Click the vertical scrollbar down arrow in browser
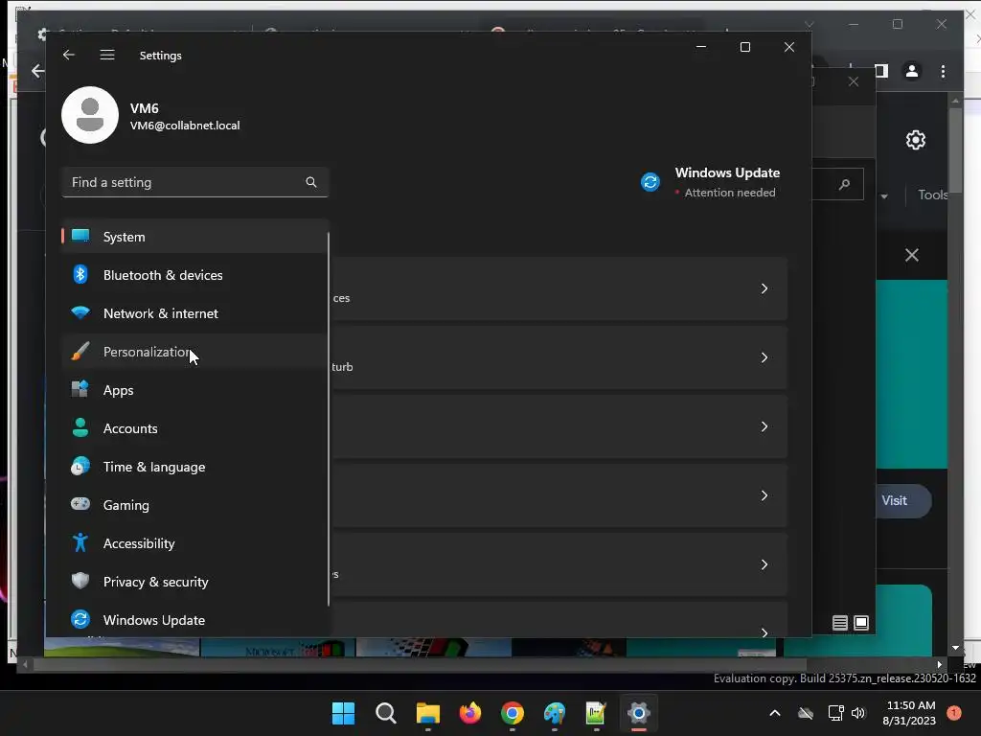Viewport: 981px width, 736px height. (x=955, y=648)
